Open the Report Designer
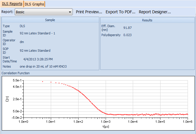Image resolution: width=196 pixels, height=134 pixels. coord(155,12)
